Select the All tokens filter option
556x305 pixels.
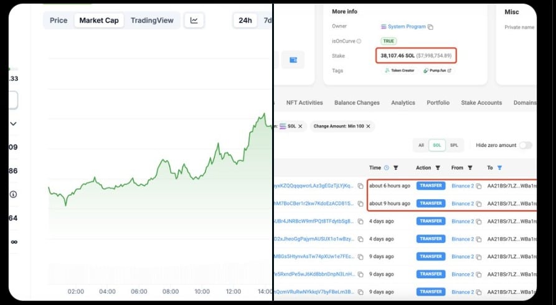(x=421, y=145)
